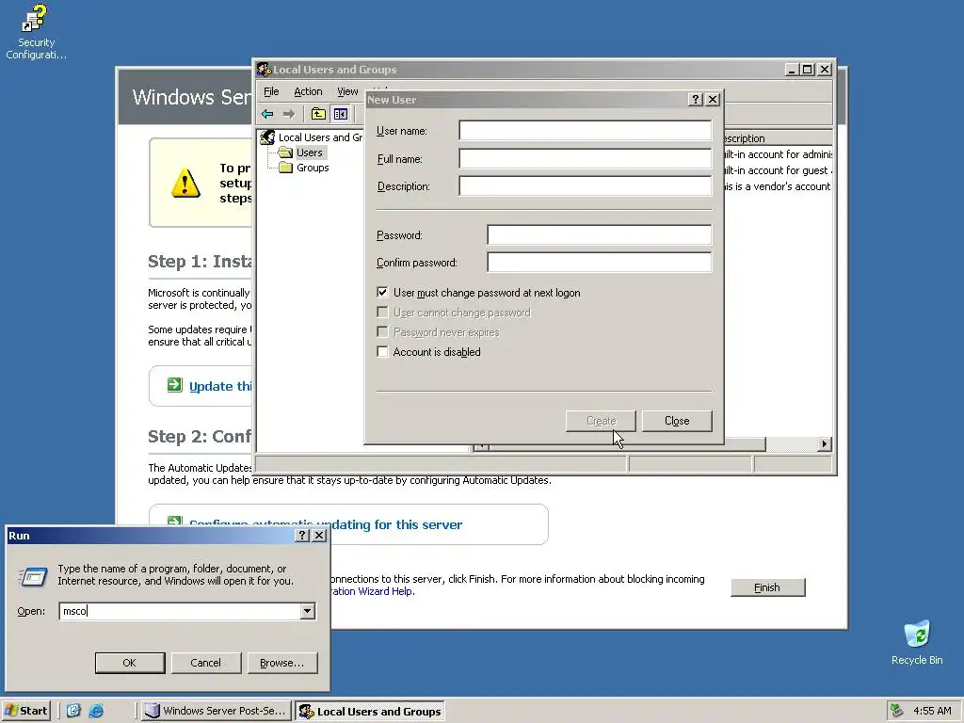Image resolution: width=964 pixels, height=723 pixels.
Task: Click the New User dialog help icon
Action: (696, 100)
